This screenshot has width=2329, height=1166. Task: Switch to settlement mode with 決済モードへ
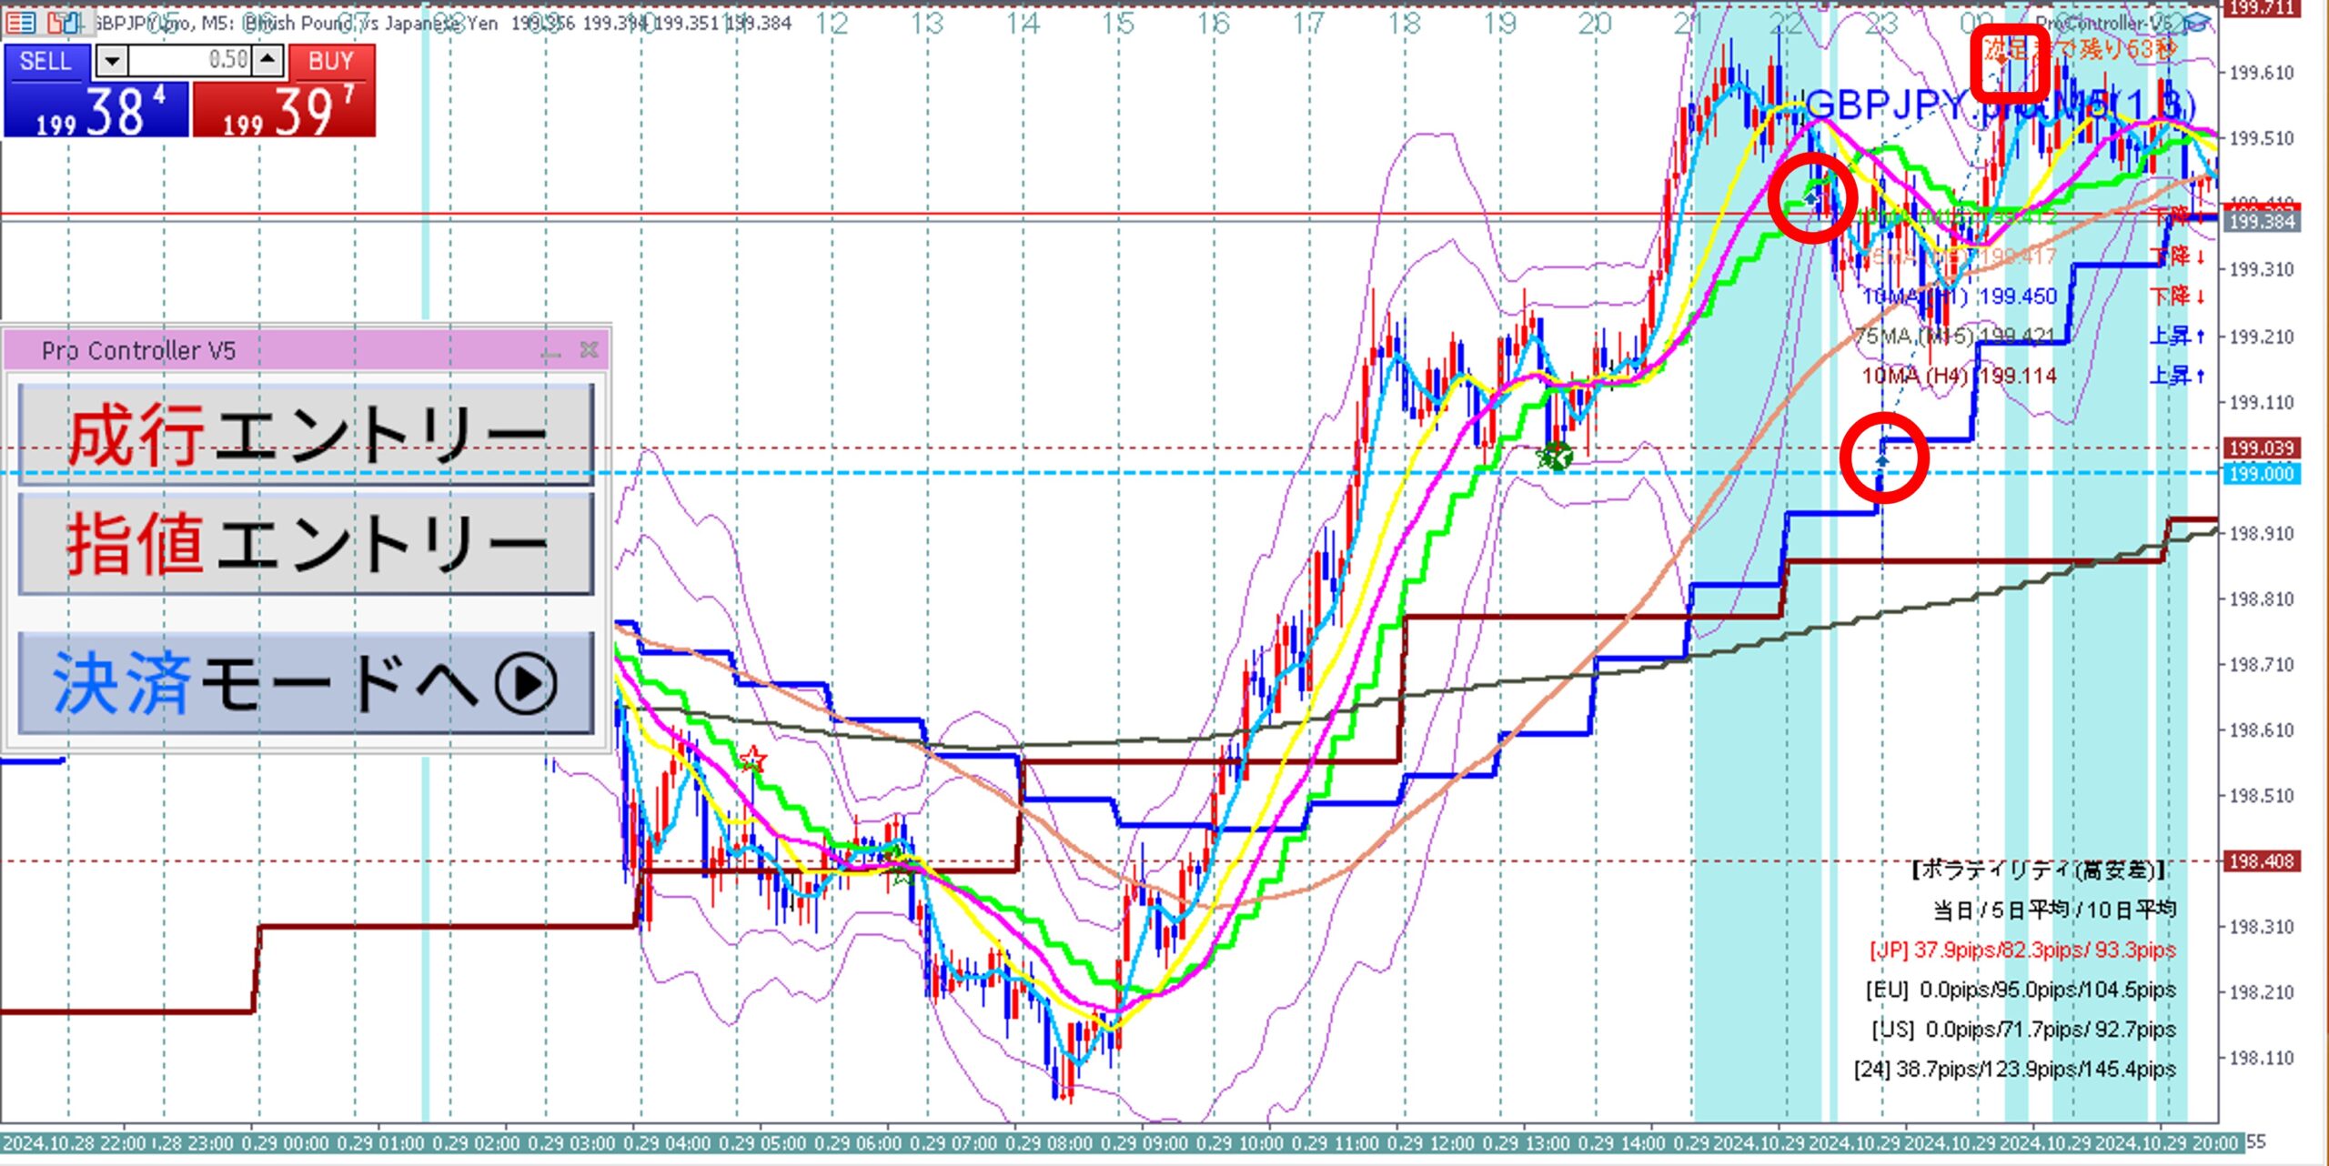(307, 683)
